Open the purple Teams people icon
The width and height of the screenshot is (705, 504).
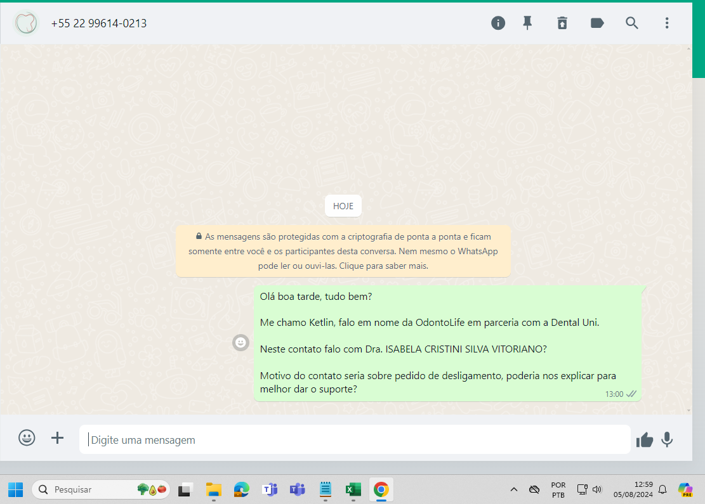(x=297, y=489)
